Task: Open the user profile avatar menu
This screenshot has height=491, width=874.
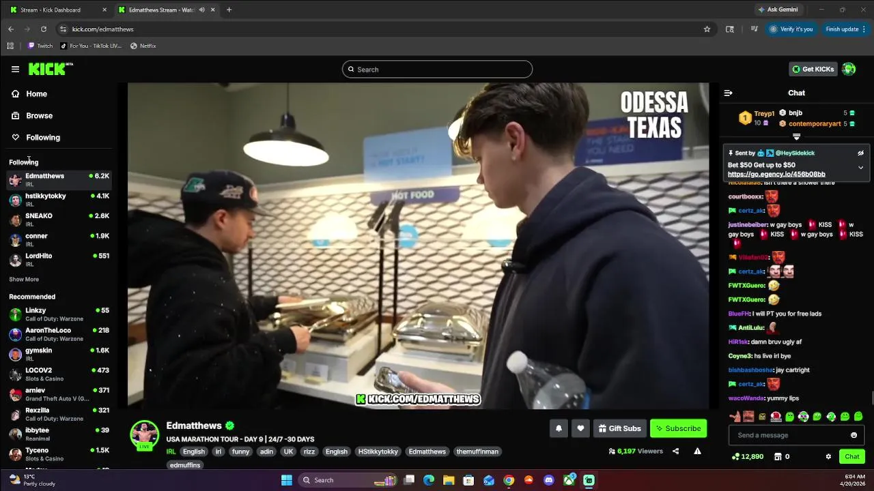Action: [849, 69]
